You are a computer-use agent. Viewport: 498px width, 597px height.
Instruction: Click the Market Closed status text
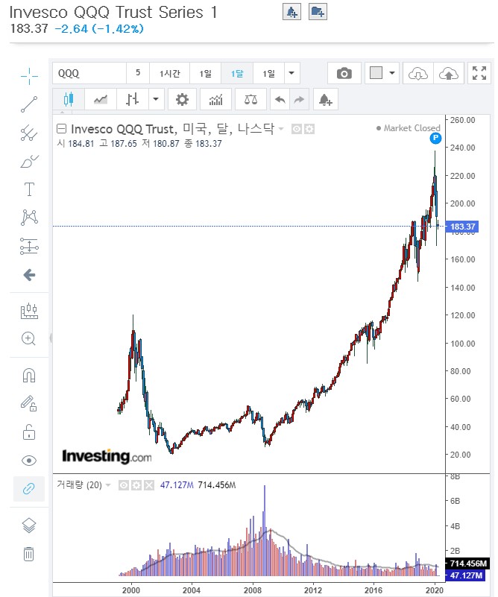pyautogui.click(x=412, y=128)
